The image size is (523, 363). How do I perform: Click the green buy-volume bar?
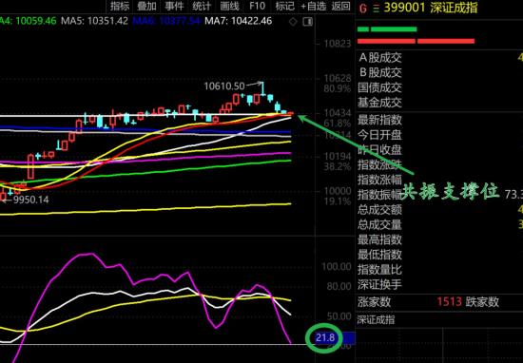coord(387,29)
